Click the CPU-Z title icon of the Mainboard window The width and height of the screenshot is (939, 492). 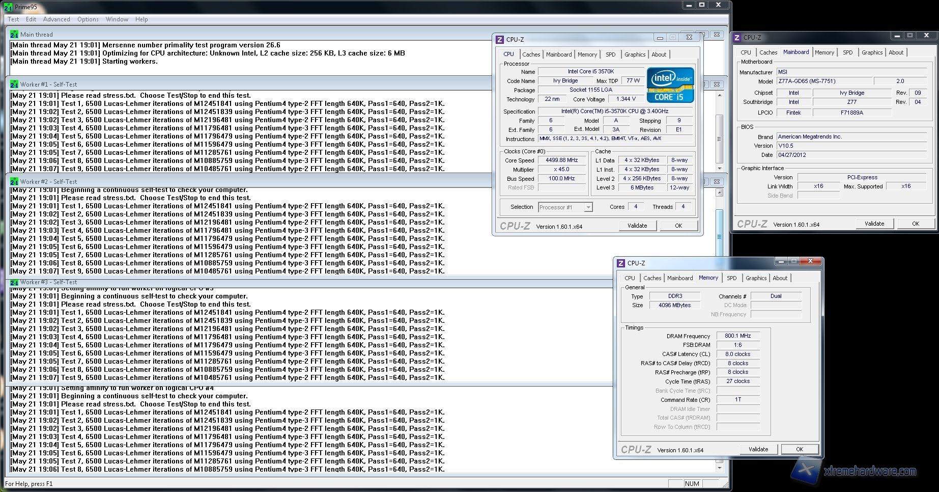(736, 38)
